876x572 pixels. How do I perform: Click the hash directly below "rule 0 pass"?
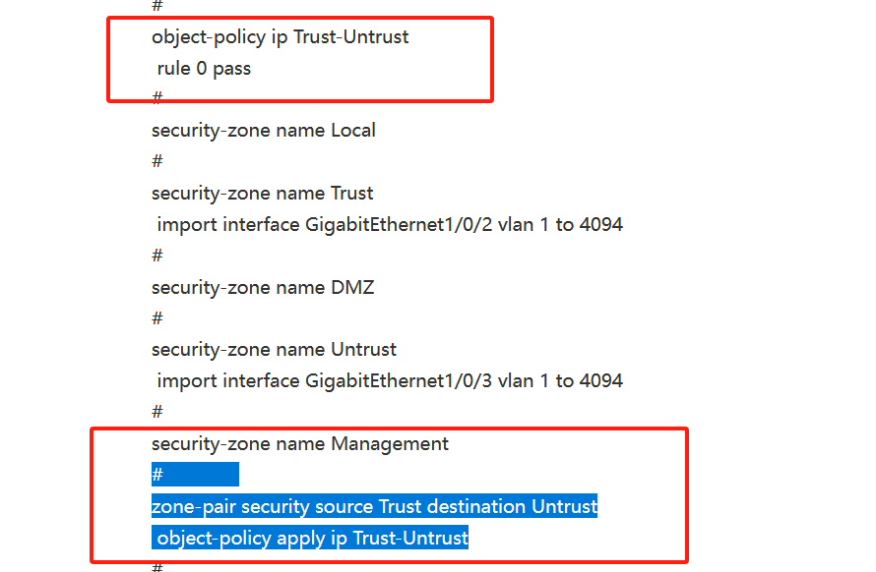point(157,98)
